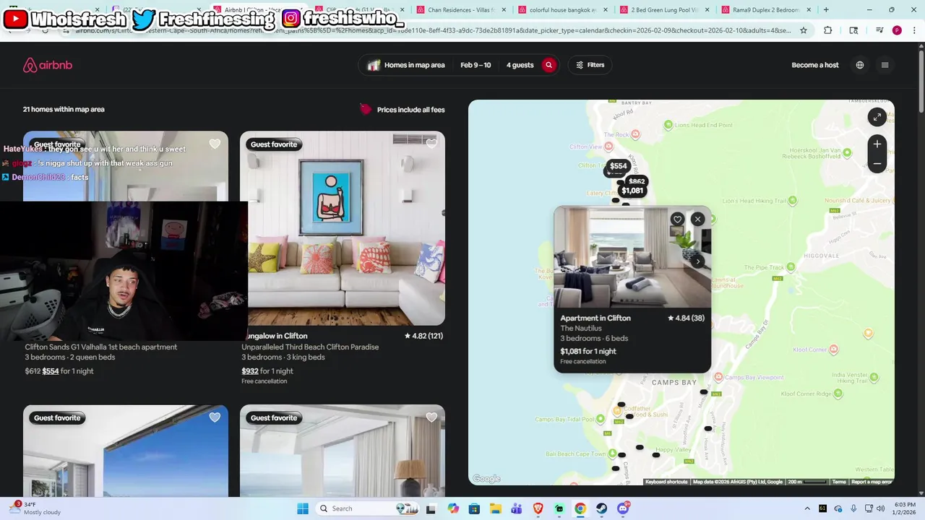925x520 pixels.
Task: Close the colorful house bangkok tab
Action: tap(605, 10)
